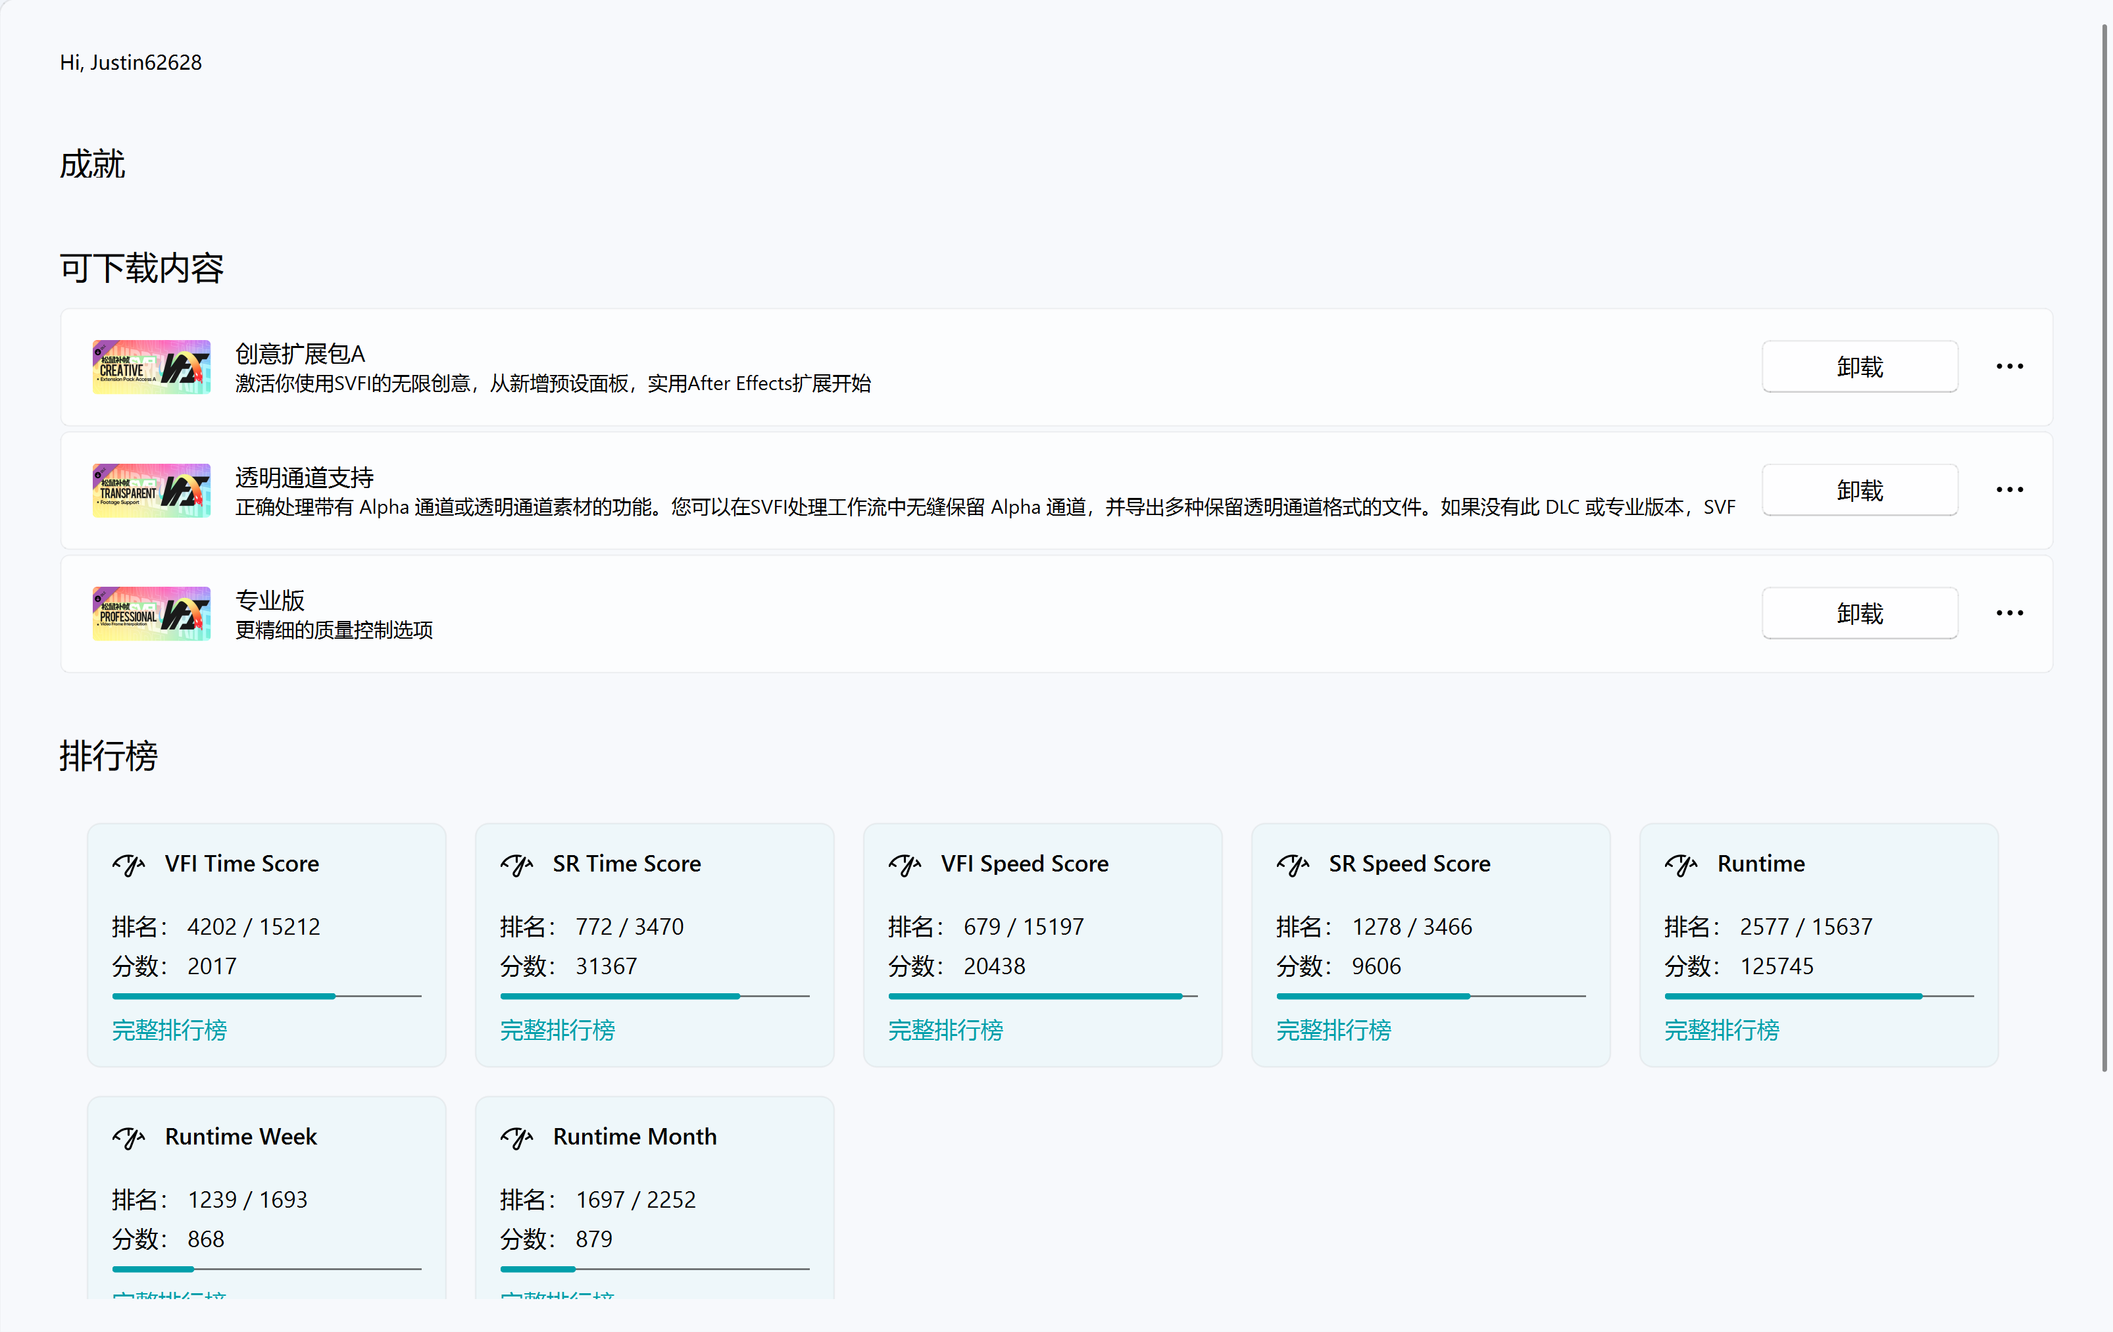Click the gauge icon next to Runtime
Image resolution: width=2113 pixels, height=1332 pixels.
1680,864
